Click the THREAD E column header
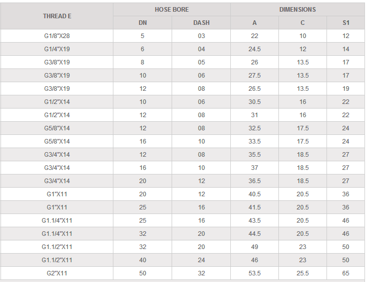366x282 pixels. tap(57, 16)
